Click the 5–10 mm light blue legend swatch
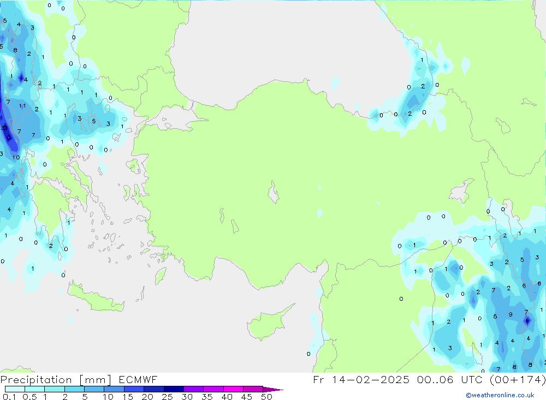The image size is (546, 400). (x=94, y=389)
